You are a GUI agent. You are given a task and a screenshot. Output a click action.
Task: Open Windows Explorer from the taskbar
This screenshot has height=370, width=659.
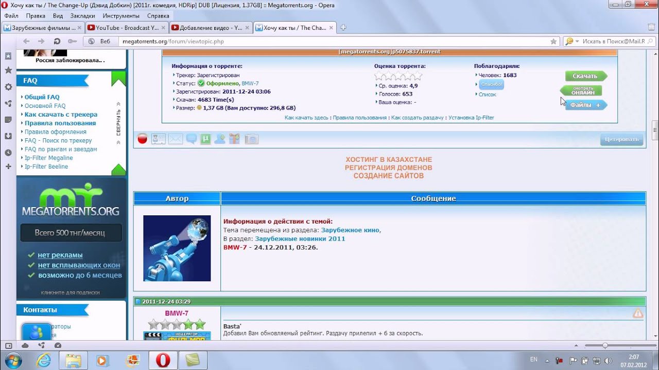click(x=73, y=360)
